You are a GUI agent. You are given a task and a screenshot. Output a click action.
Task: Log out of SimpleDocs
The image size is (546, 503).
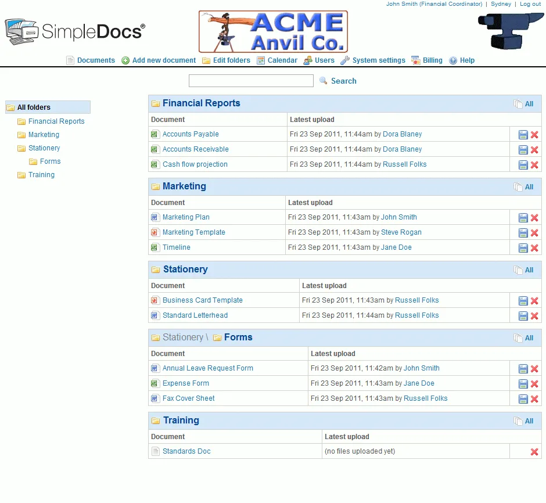(x=530, y=3)
